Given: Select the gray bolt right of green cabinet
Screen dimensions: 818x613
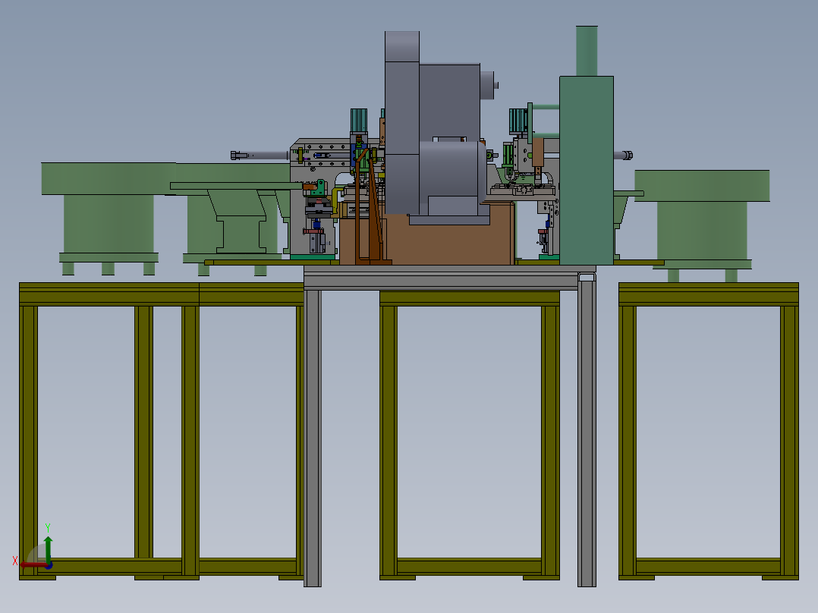Looking at the screenshot, I should point(624,156).
